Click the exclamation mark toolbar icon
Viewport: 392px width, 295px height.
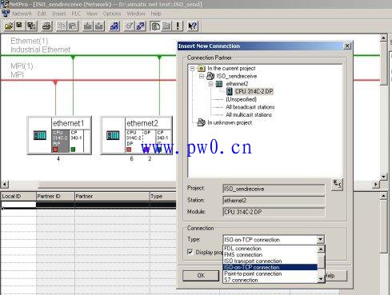[x=178, y=26]
